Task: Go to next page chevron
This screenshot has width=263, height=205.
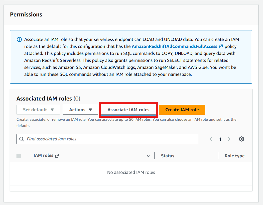Action: [229, 139]
